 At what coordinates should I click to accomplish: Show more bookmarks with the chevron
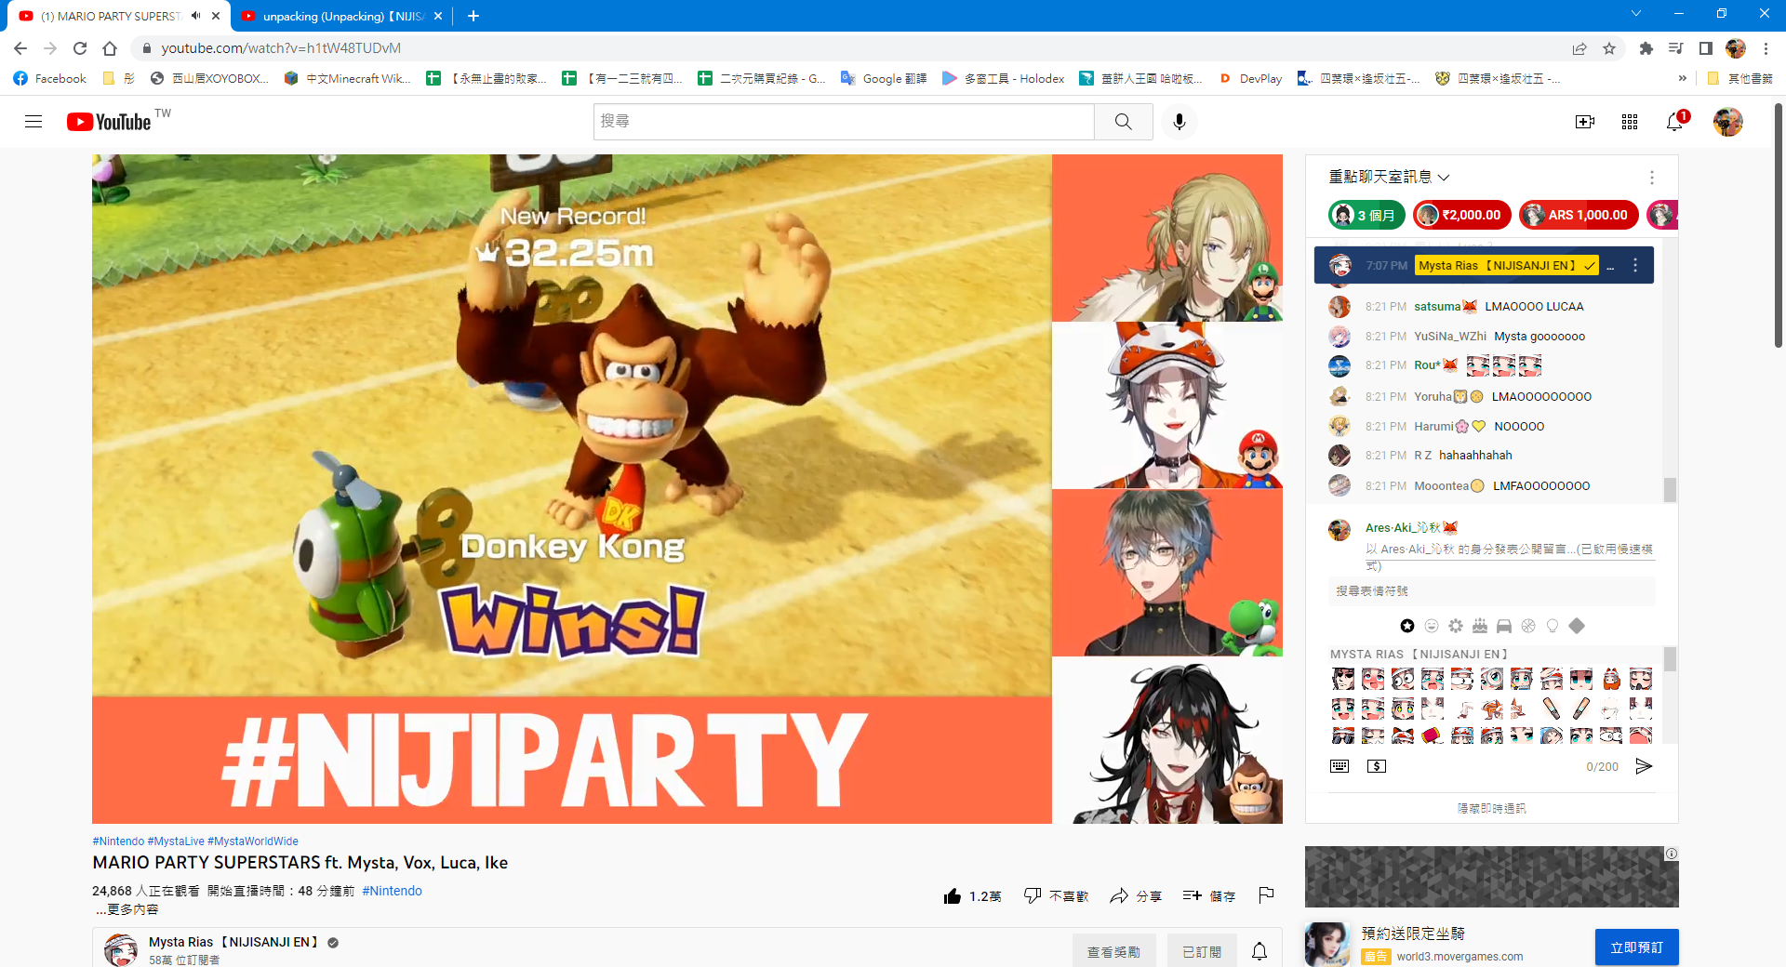coord(1682,79)
